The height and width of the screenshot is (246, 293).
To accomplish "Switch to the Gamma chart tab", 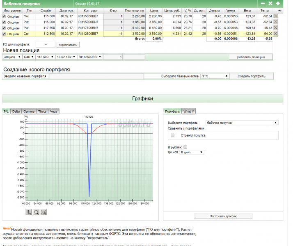I will pos(29,111).
